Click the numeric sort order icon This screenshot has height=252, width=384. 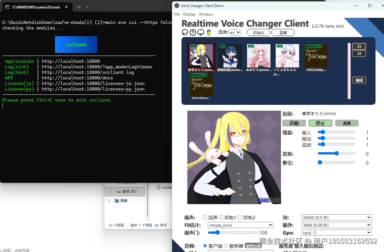click(x=359, y=46)
